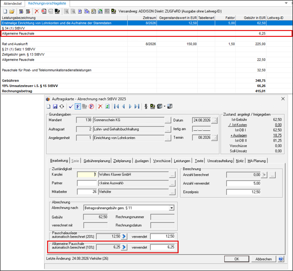This screenshot has height=271, width=293.
Task: Click the refresh arrows icon in Auftragskarte toolbar
Action: coord(62,107)
